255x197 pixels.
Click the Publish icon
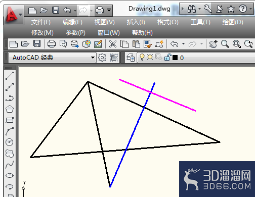tap(74, 44)
